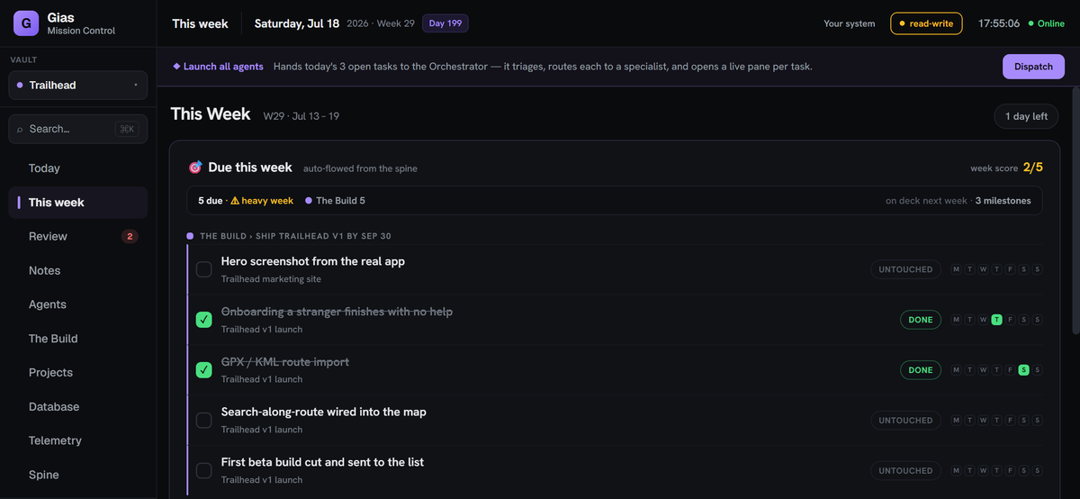The width and height of the screenshot is (1080, 499).
Task: Click the The Build 5 tag
Action: pos(335,201)
